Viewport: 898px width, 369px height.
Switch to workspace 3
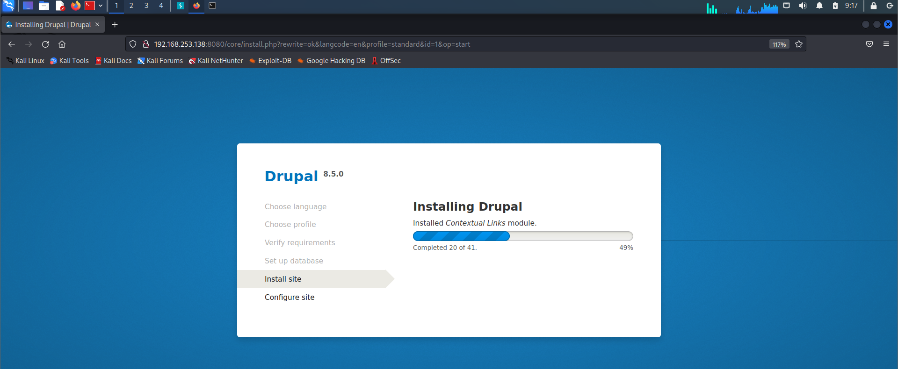[146, 6]
